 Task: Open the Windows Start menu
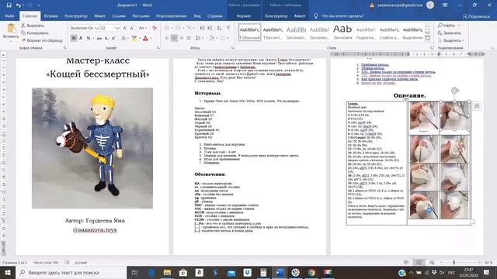point(8,272)
